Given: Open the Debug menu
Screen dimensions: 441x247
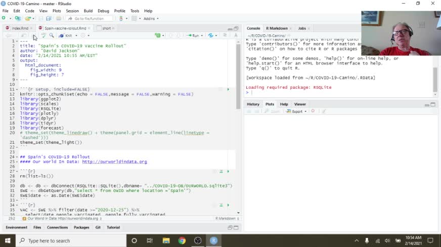Looking at the screenshot, I should click(103, 11).
